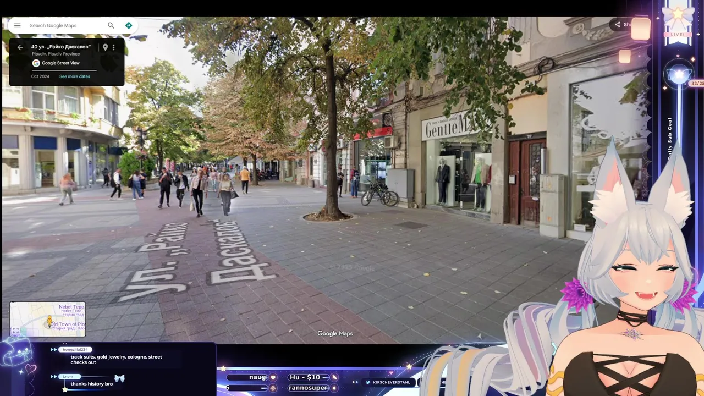Viewport: 704px width, 396px height.
Task: Click the heart icon next to naug
Action: pyautogui.click(x=273, y=377)
